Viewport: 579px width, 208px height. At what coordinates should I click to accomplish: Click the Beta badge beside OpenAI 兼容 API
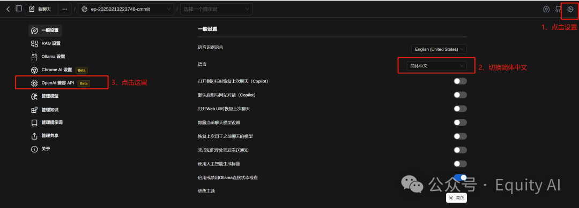point(84,83)
